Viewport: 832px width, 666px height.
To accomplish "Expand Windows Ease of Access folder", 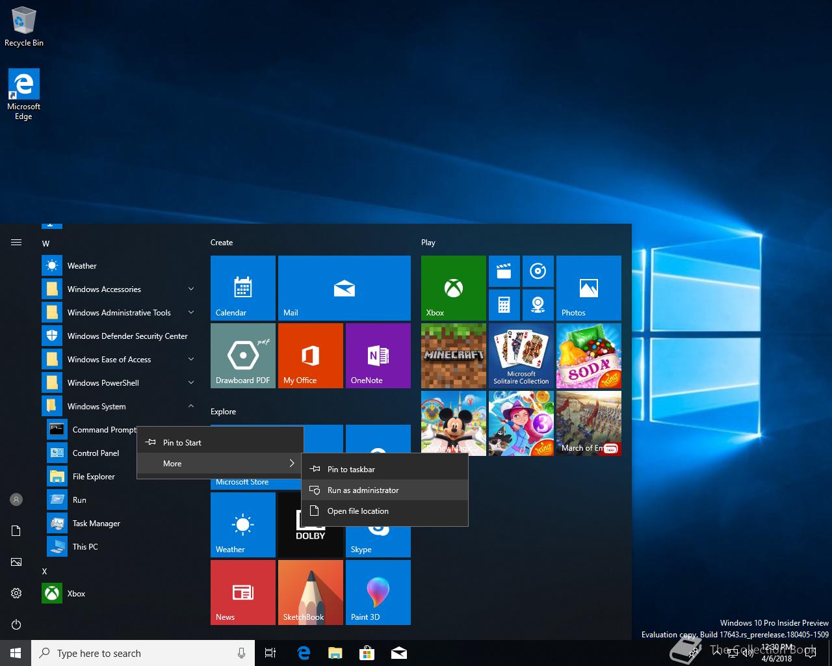I will [120, 360].
